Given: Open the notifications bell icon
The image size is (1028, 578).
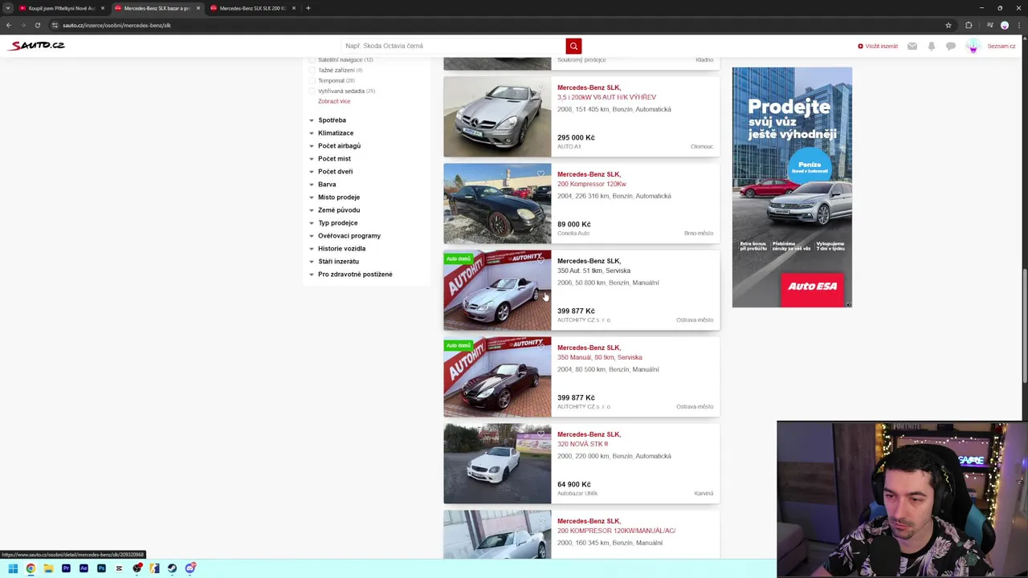Looking at the screenshot, I should [x=932, y=46].
